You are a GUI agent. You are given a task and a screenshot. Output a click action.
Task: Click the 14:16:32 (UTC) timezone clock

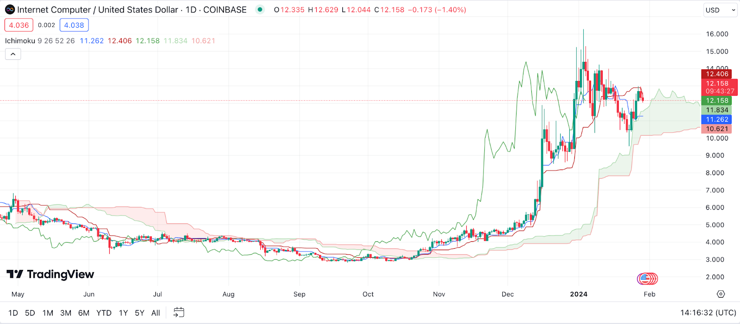(x=708, y=313)
